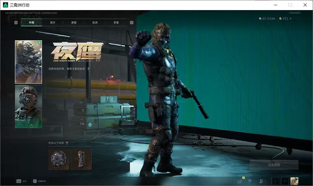The height and width of the screenshot is (186, 313).
Task: Open the help icon next to 包含以下涂装
Action: click(67, 143)
